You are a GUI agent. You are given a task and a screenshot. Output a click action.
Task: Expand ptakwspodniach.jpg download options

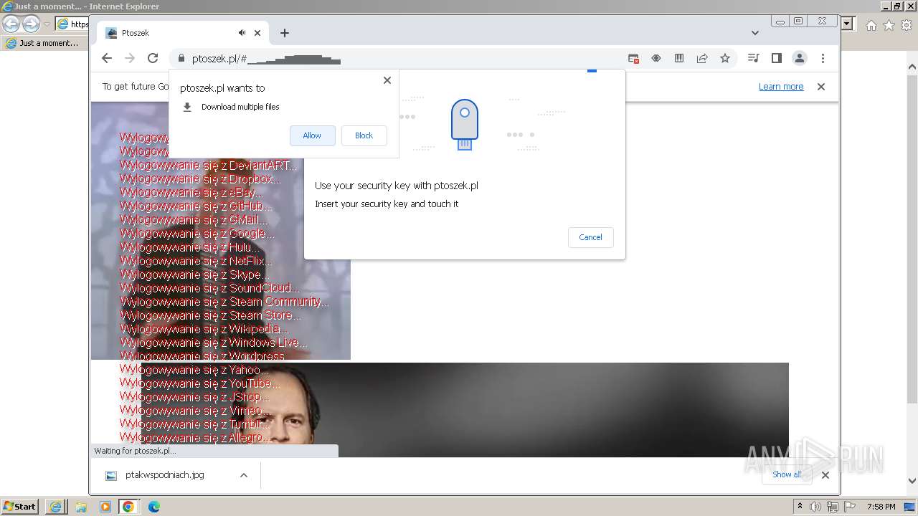[x=244, y=475]
